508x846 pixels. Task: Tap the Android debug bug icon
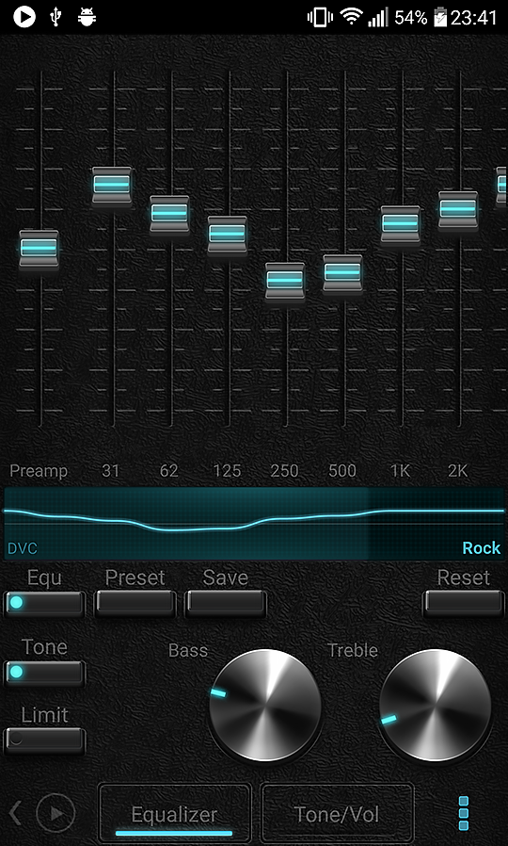tap(87, 17)
